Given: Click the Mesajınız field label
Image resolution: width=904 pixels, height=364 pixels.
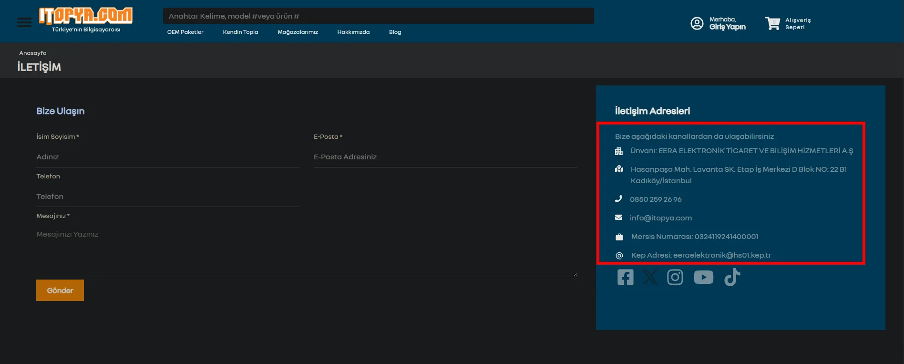Looking at the screenshot, I should tap(53, 216).
